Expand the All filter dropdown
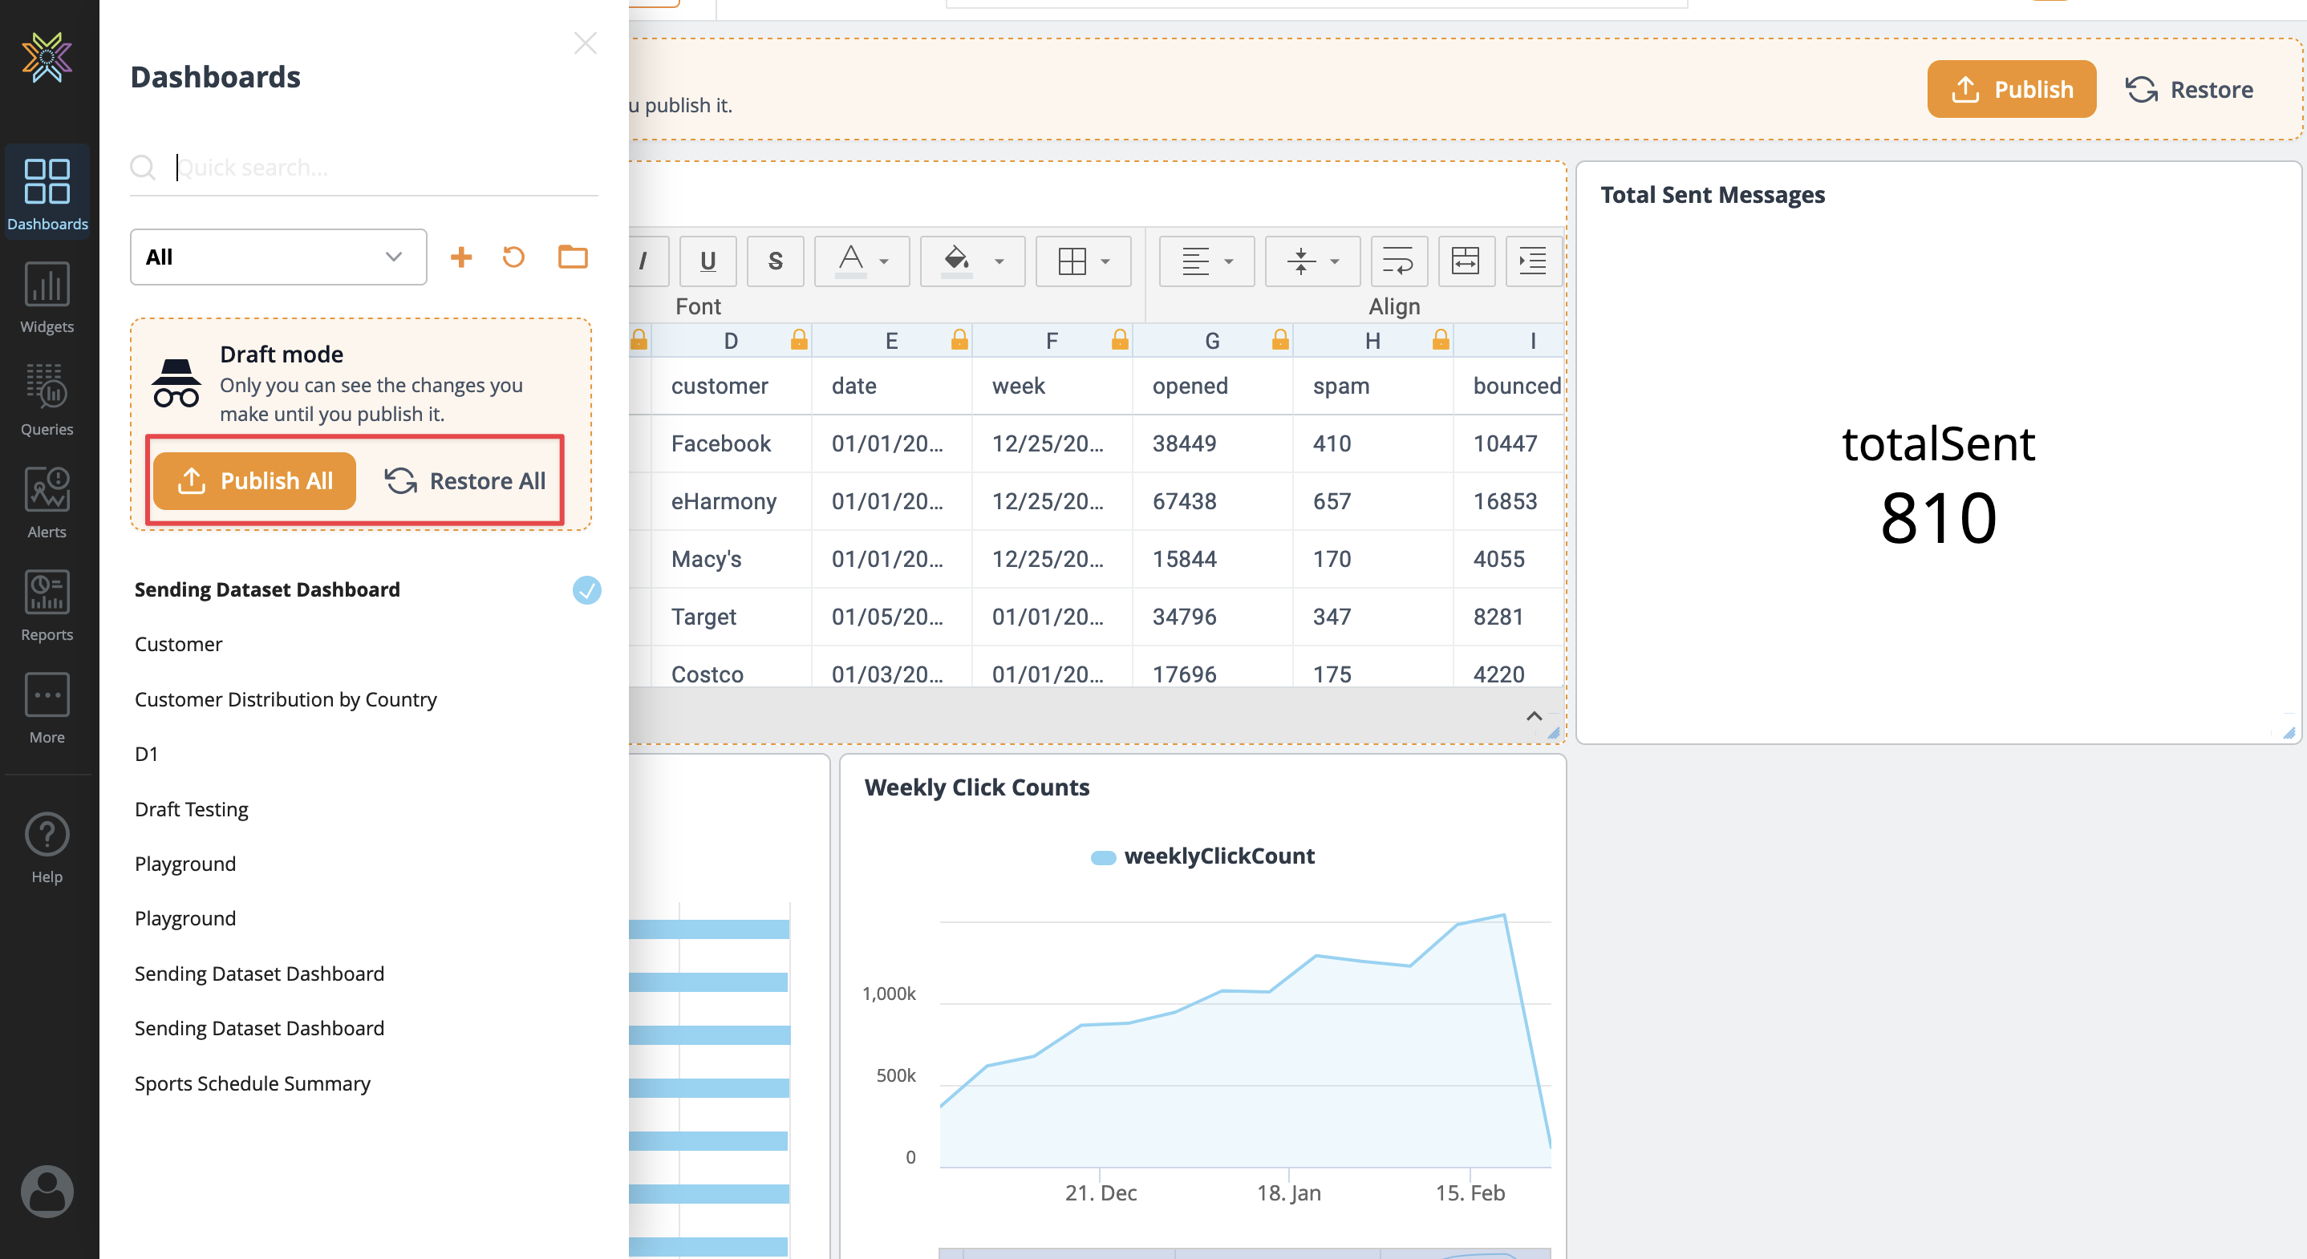 [x=278, y=257]
